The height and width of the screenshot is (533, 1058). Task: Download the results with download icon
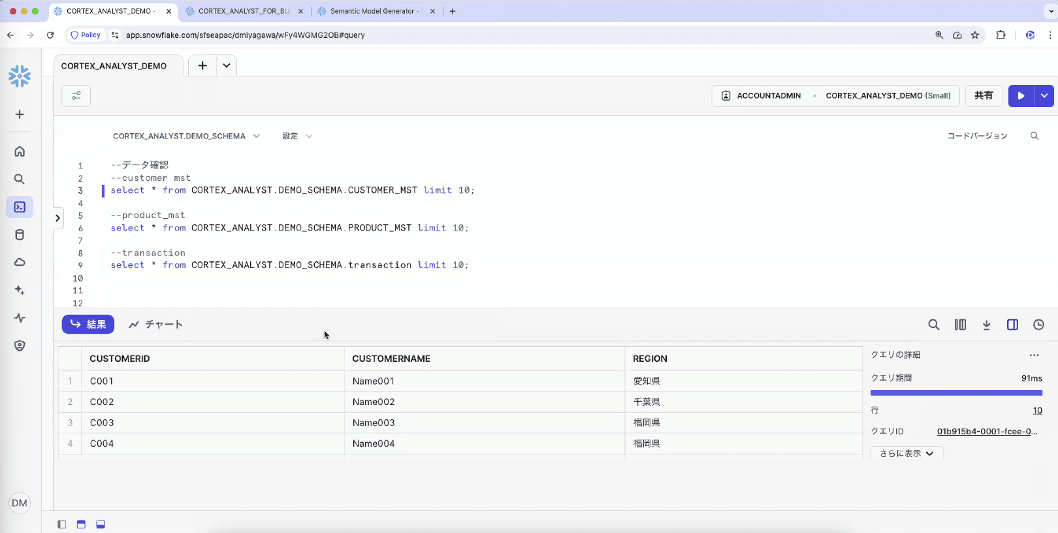[986, 325]
